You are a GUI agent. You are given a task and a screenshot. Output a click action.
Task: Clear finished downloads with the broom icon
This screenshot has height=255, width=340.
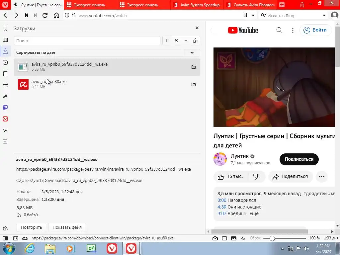click(x=195, y=41)
